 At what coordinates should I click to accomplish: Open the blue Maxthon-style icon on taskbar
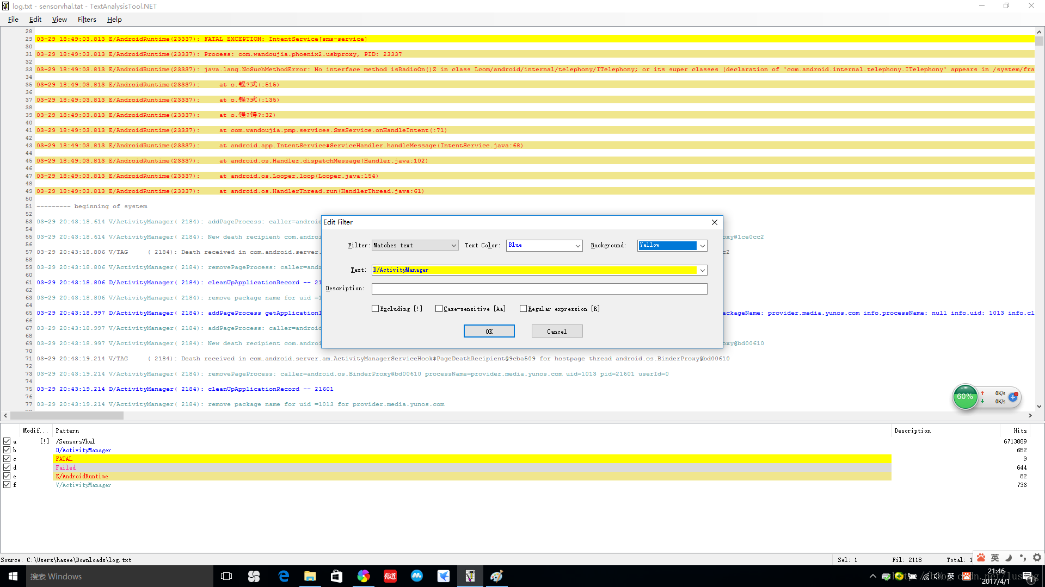point(417,576)
